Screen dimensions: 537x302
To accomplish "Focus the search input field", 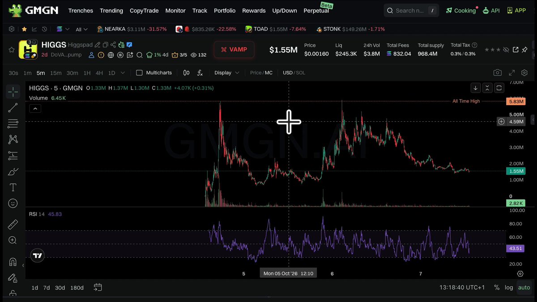I will (x=411, y=10).
